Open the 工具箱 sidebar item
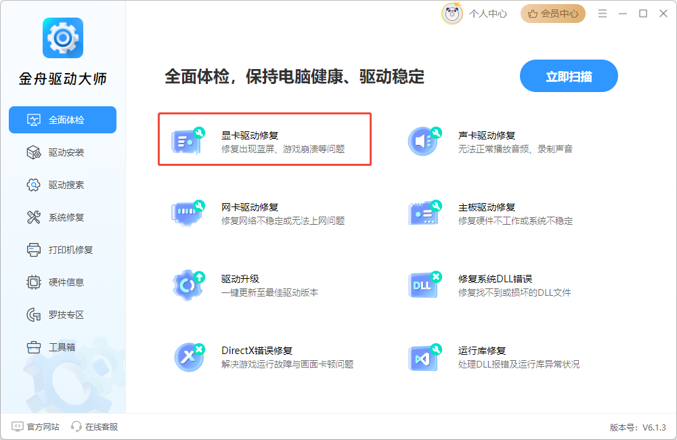 tap(62, 347)
